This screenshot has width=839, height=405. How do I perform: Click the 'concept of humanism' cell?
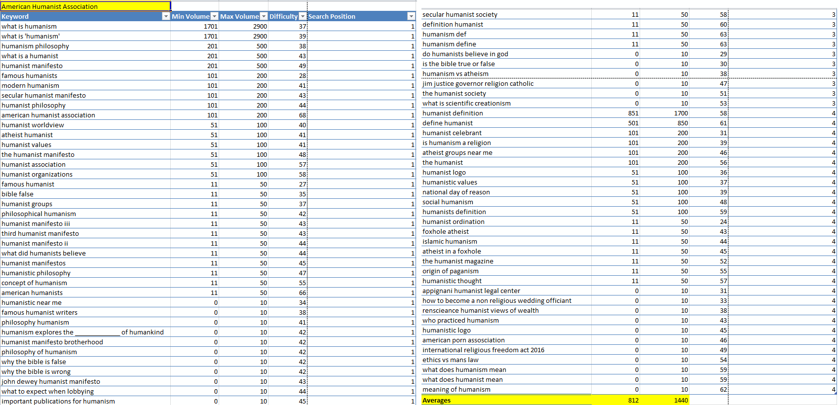tap(85, 283)
